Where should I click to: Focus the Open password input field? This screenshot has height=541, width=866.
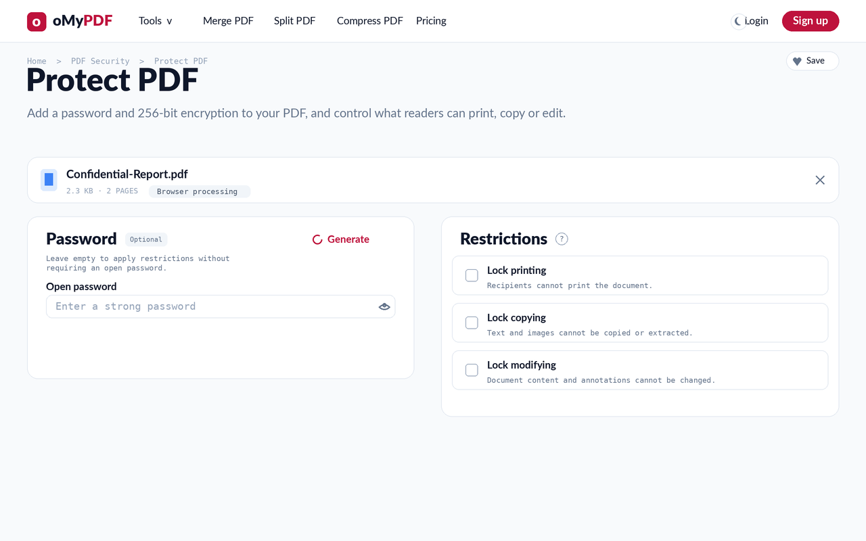tap(221, 306)
